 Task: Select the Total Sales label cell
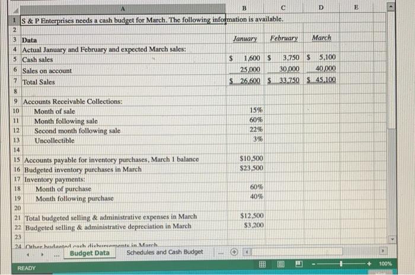(123, 82)
